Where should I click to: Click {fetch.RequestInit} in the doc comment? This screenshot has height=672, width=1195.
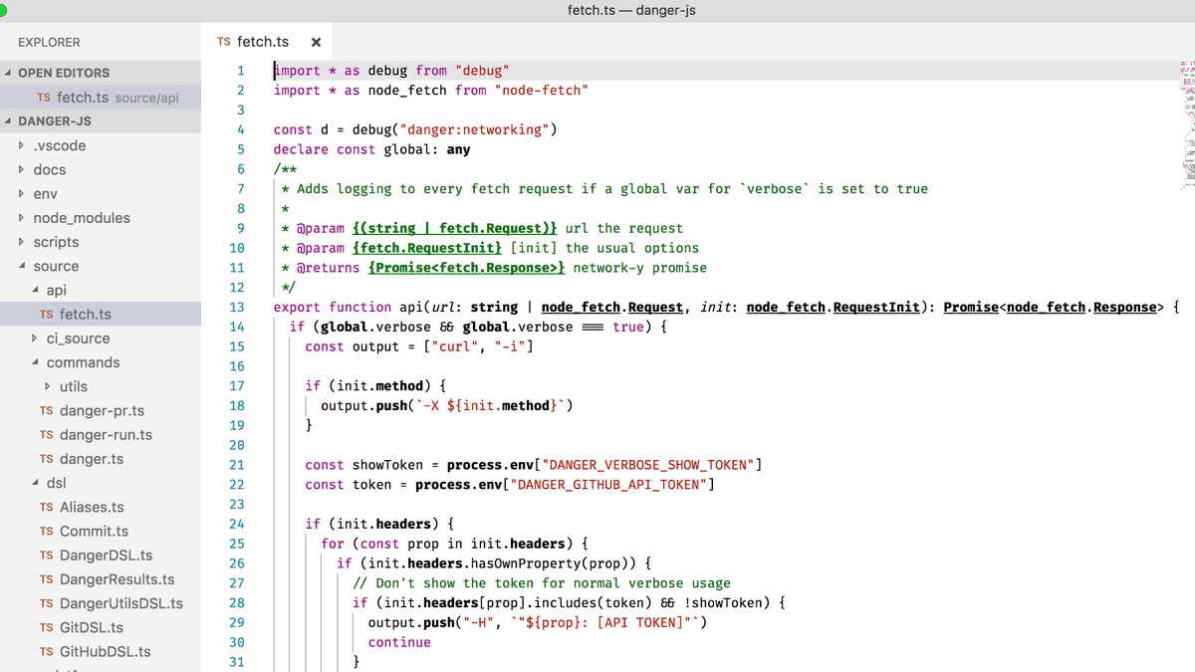point(427,248)
